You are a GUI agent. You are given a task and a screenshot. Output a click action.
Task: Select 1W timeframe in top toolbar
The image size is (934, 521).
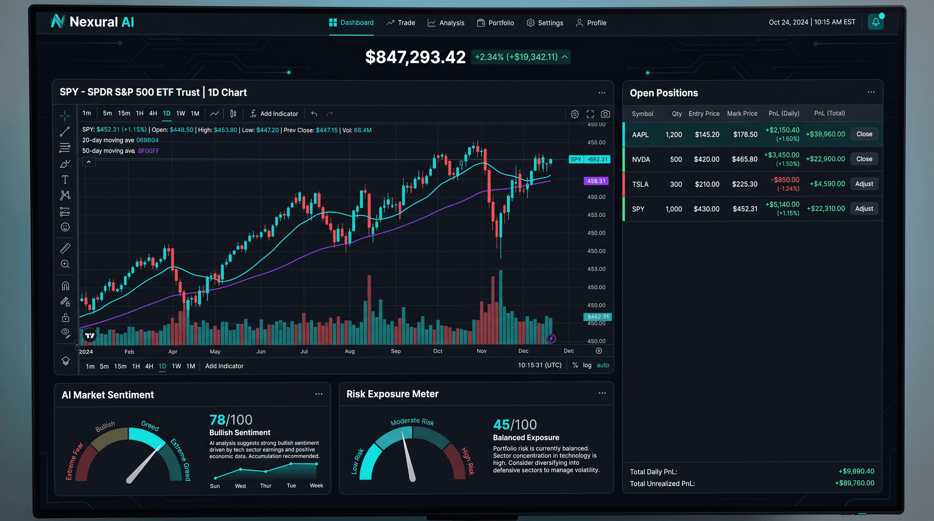180,113
